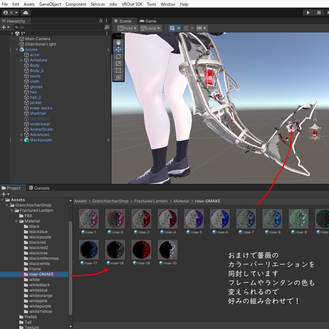The image size is (329, 329).
Task: Open the Pivot mode dropdown
Action: click(127, 28)
